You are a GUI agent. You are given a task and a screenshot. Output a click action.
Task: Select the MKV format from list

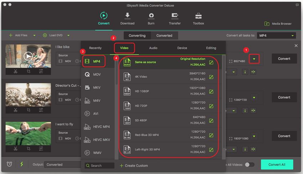click(97, 88)
